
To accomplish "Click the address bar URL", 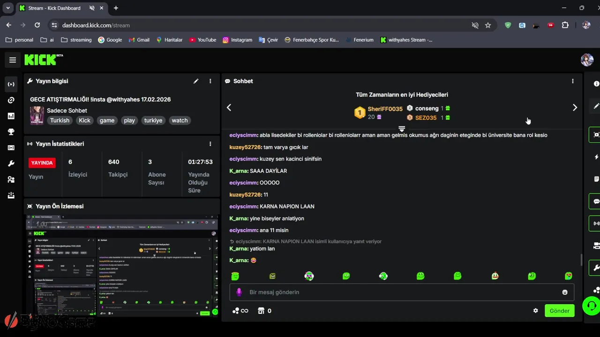I will [96, 25].
